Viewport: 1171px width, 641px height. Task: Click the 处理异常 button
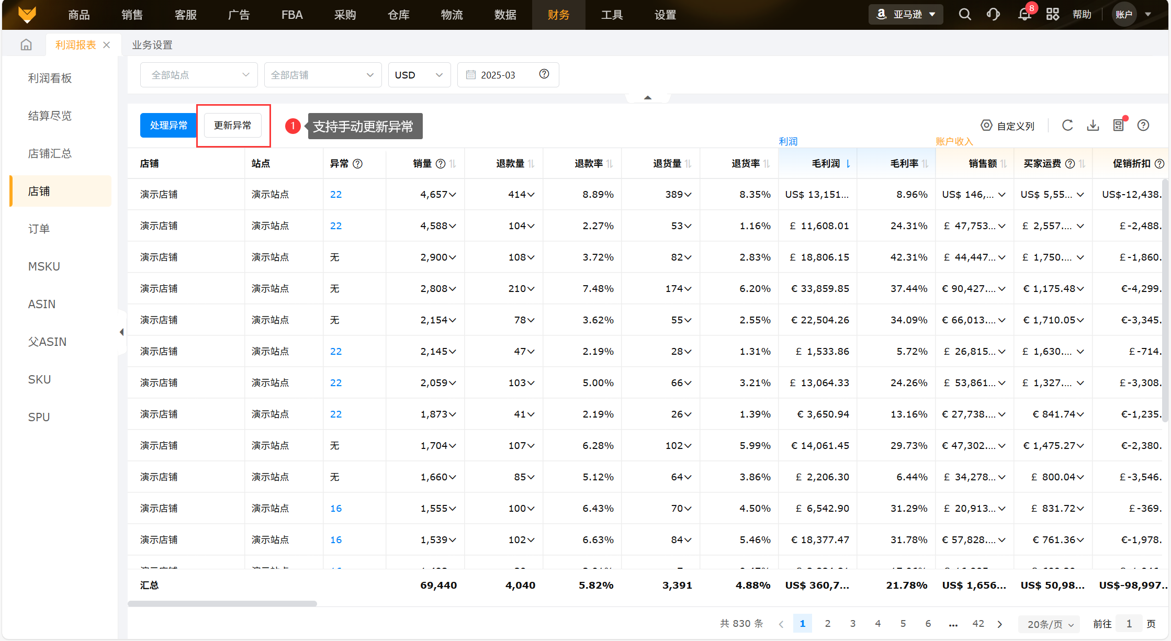pyautogui.click(x=168, y=126)
